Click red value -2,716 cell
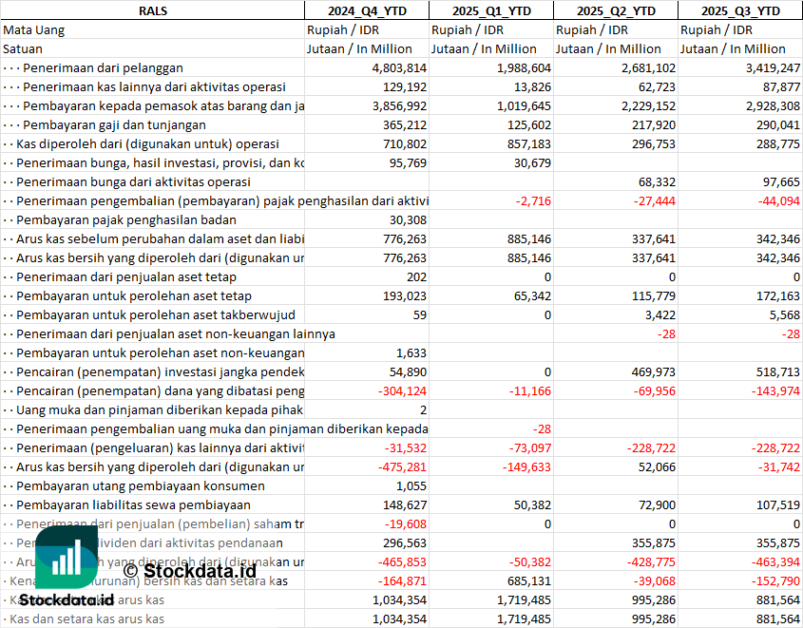803x628 pixels. 491,200
